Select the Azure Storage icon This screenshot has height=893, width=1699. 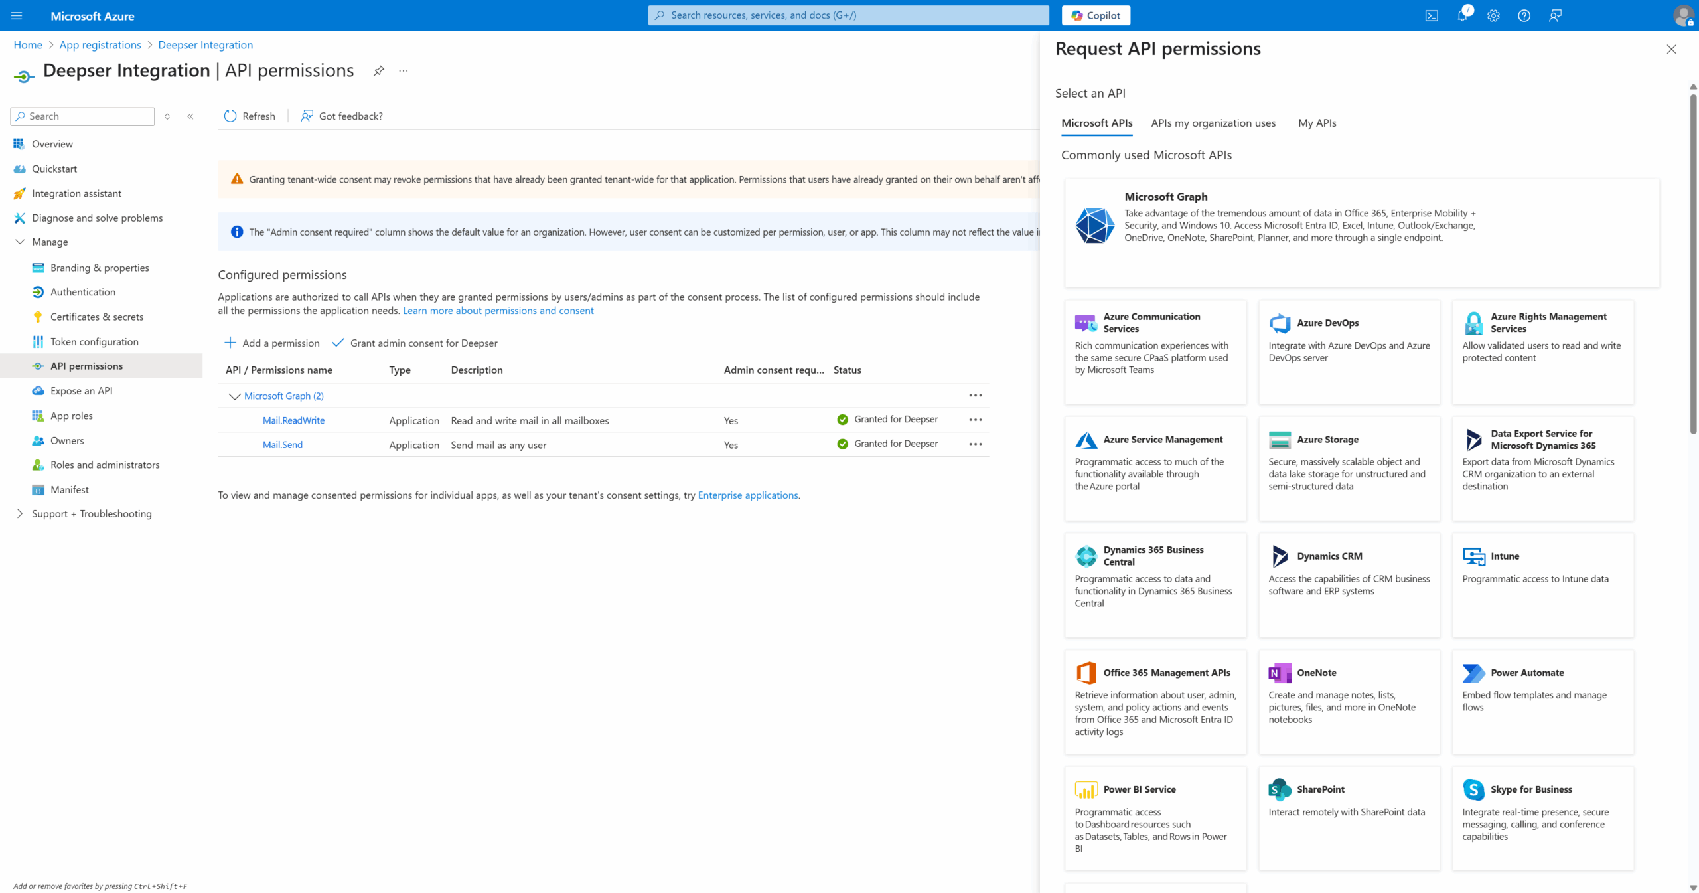[1280, 440]
